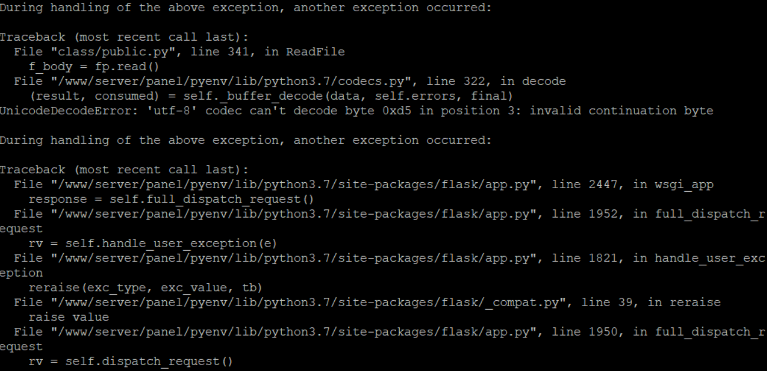Viewport: 767px width, 371px height.
Task: Click the "raise value" code line
Action: (x=69, y=317)
